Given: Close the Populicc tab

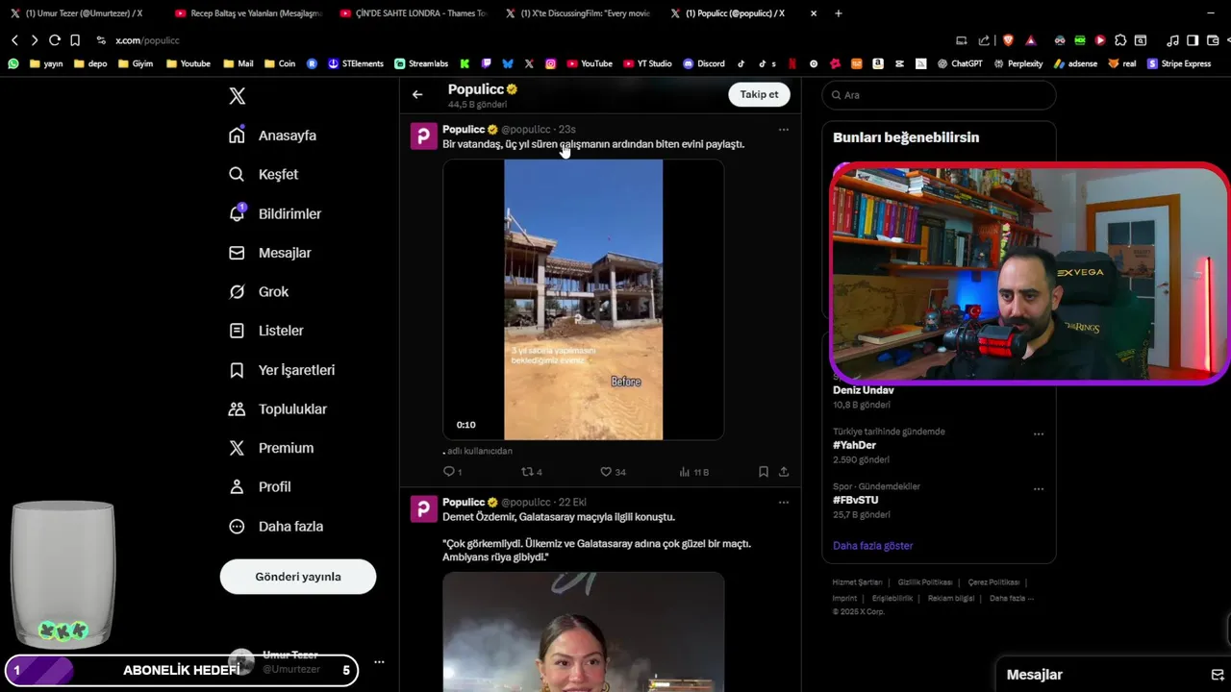Looking at the screenshot, I should pos(814,13).
